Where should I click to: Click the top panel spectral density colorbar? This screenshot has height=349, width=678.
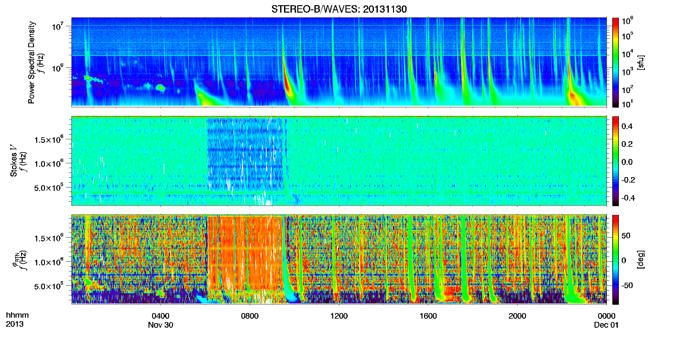[x=616, y=62]
